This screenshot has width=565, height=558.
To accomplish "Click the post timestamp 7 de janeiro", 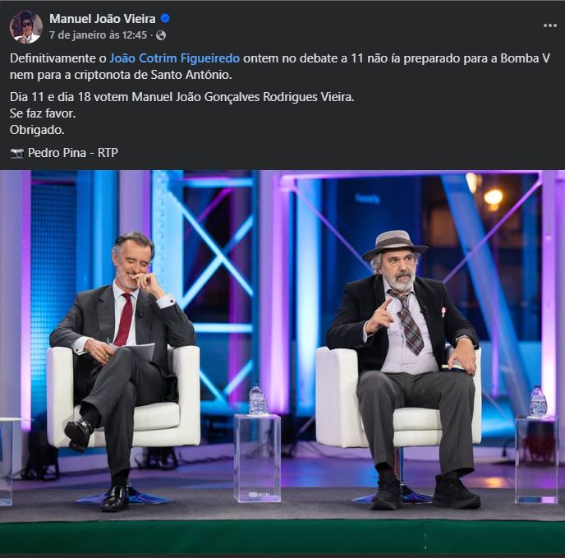I will click(98, 35).
